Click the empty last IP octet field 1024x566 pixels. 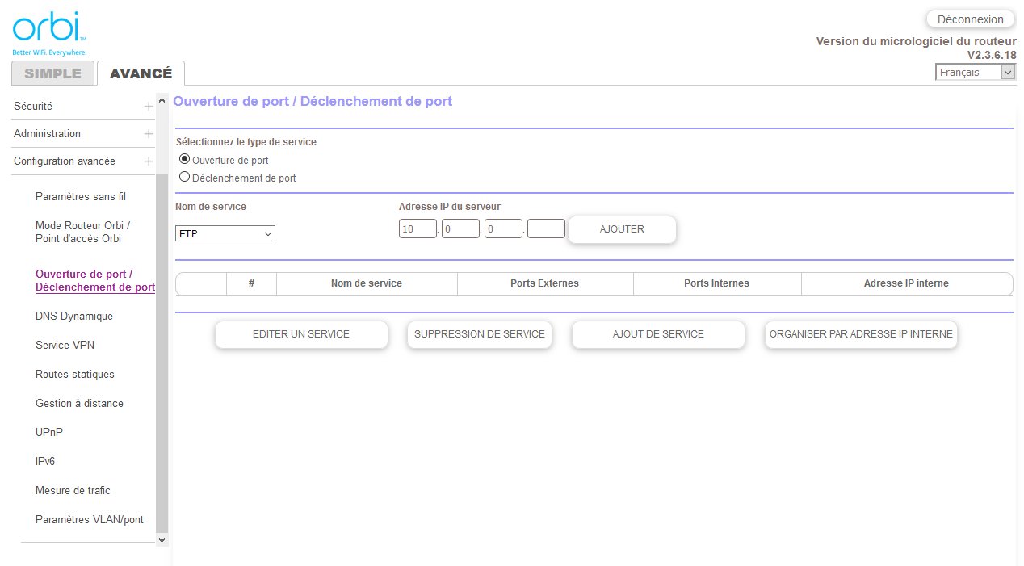(x=546, y=229)
